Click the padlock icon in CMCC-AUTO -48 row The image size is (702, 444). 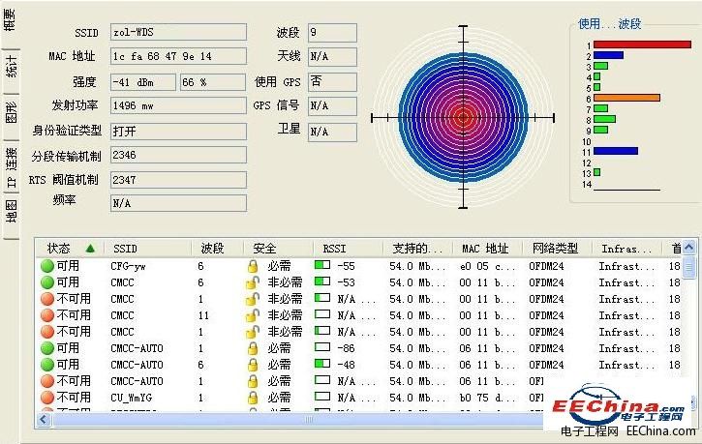253,365
